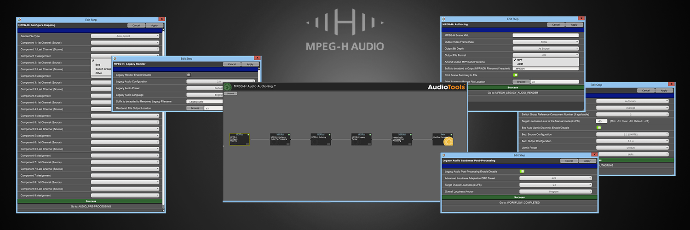Click the _LegacyAudio filename suffix field
The image size is (690, 230).
205,101
